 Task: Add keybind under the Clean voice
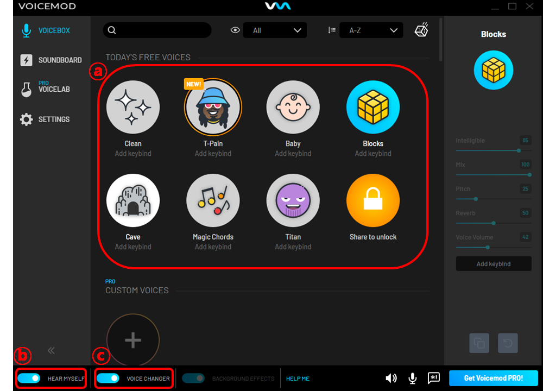click(x=133, y=154)
